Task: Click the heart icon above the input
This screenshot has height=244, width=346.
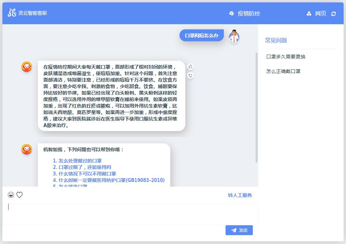Action: pos(19,195)
